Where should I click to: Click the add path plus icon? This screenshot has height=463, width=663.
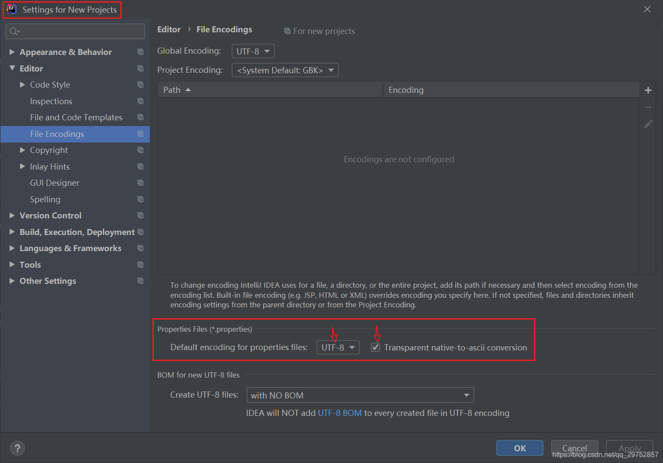coord(648,90)
